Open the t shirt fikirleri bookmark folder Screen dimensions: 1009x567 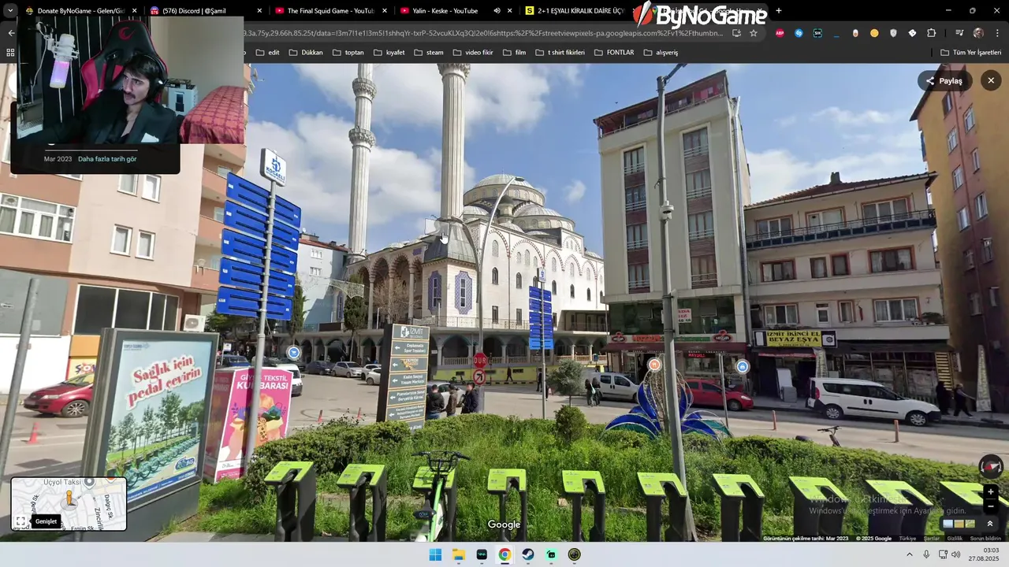[560, 53]
